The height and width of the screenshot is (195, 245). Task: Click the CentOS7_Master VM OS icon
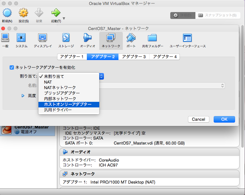[7, 130]
